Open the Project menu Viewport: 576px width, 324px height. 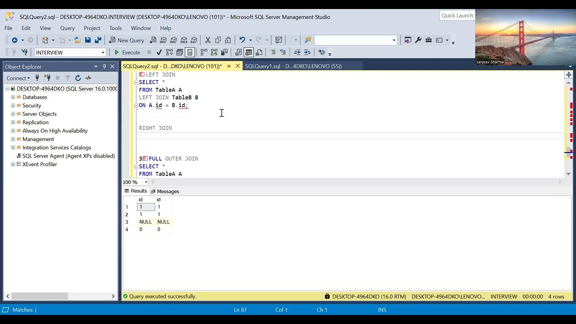pos(92,28)
